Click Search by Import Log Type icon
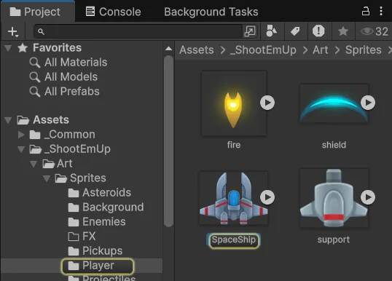The image size is (392, 281). (x=318, y=31)
